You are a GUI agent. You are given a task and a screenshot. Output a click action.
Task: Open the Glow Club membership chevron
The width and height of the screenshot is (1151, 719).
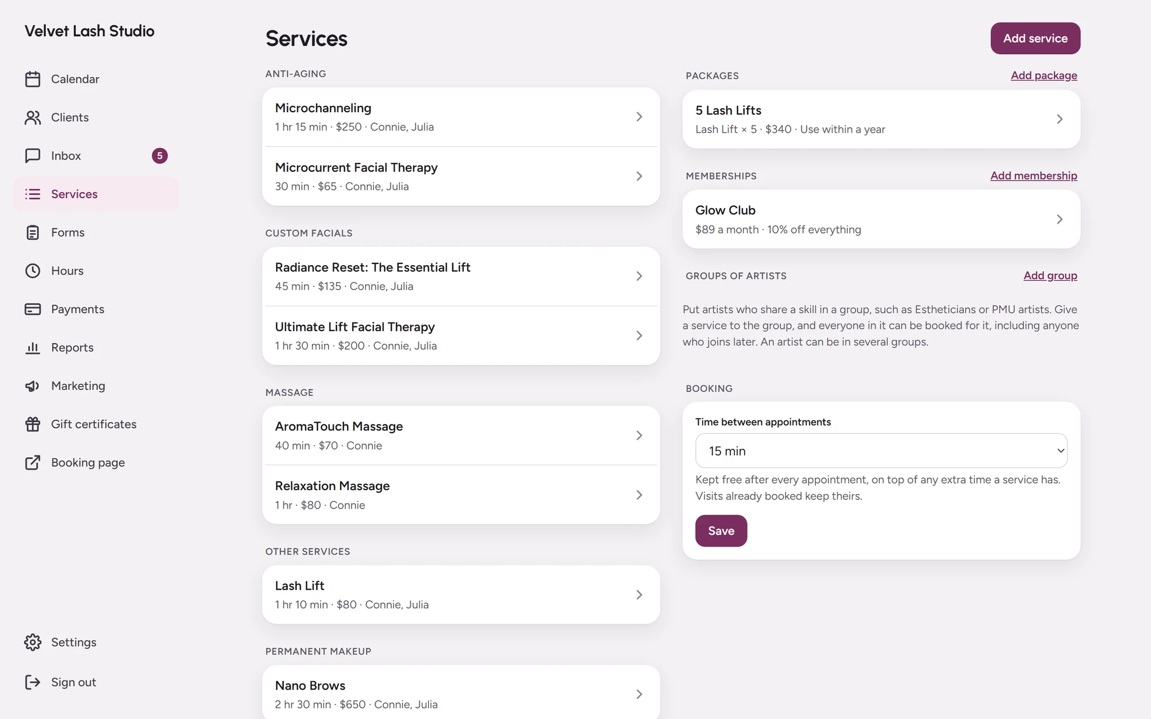click(1059, 219)
